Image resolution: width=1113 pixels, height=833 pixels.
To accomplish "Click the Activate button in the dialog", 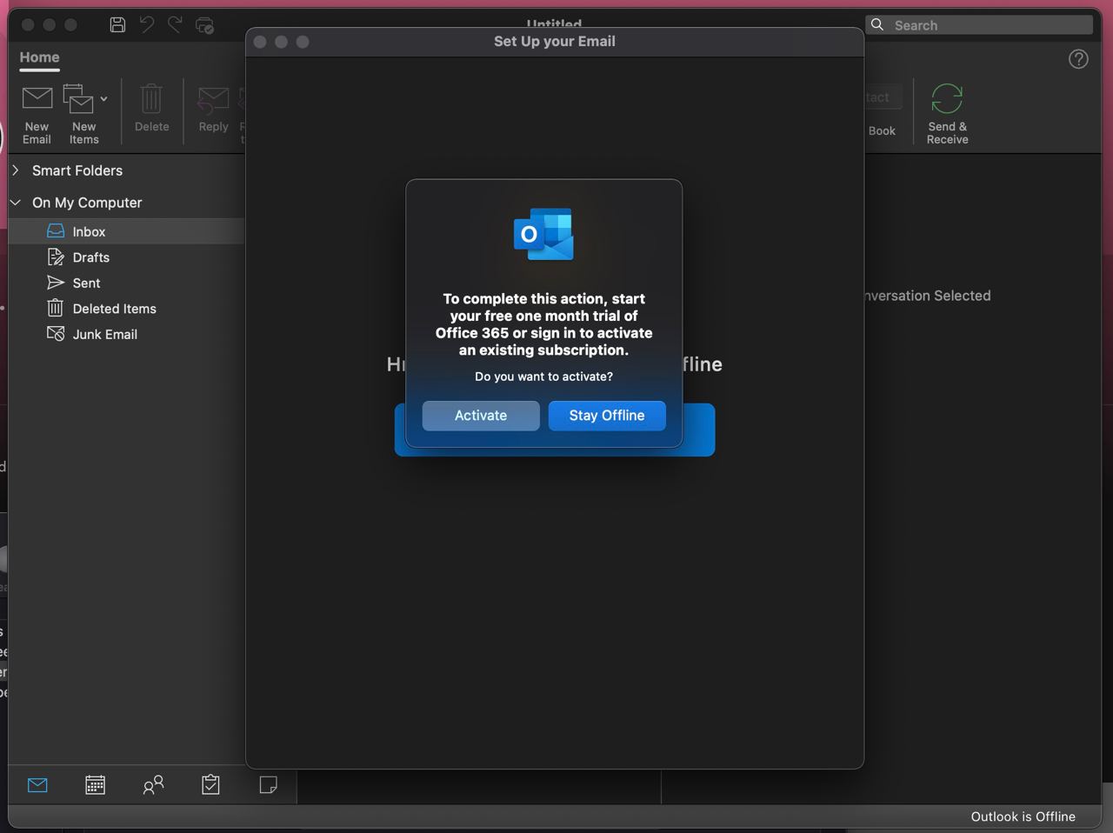I will [x=481, y=416].
